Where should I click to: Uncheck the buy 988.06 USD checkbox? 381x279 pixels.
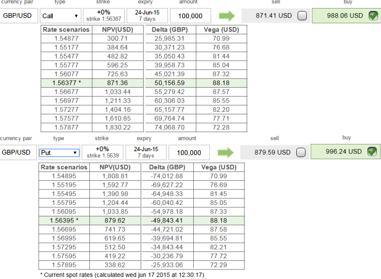[x=373, y=16]
